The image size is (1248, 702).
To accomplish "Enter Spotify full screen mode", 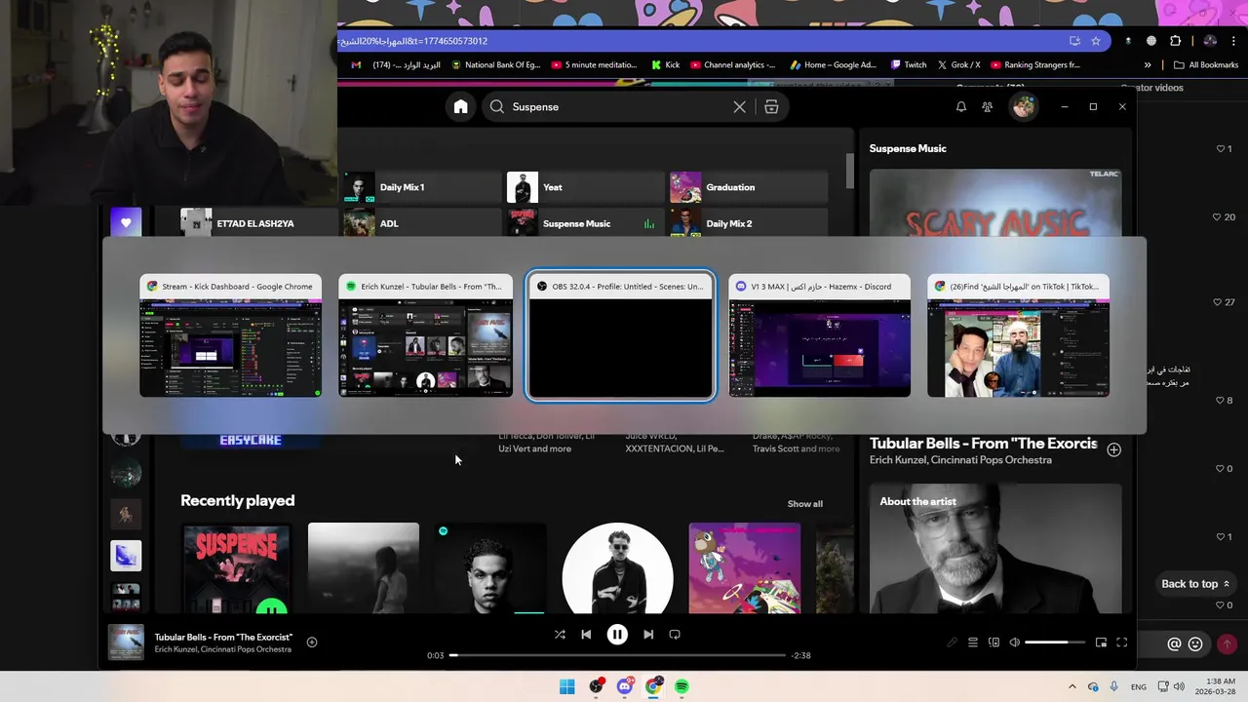I will (x=1122, y=643).
